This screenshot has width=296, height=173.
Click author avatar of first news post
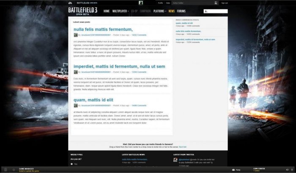[76, 35]
